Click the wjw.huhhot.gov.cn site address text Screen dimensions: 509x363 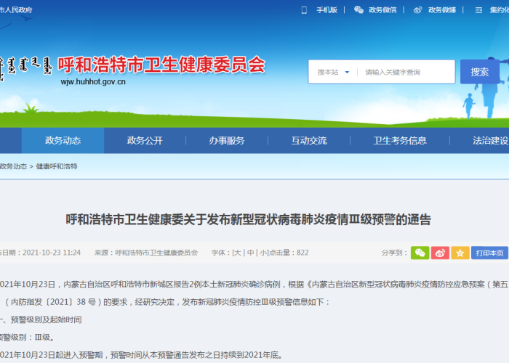pos(93,81)
